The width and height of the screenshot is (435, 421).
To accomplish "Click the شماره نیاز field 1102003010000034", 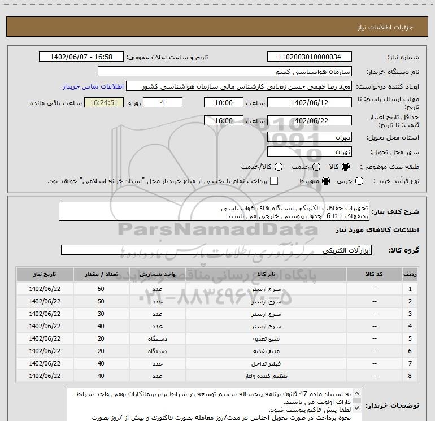I will click(x=310, y=57).
